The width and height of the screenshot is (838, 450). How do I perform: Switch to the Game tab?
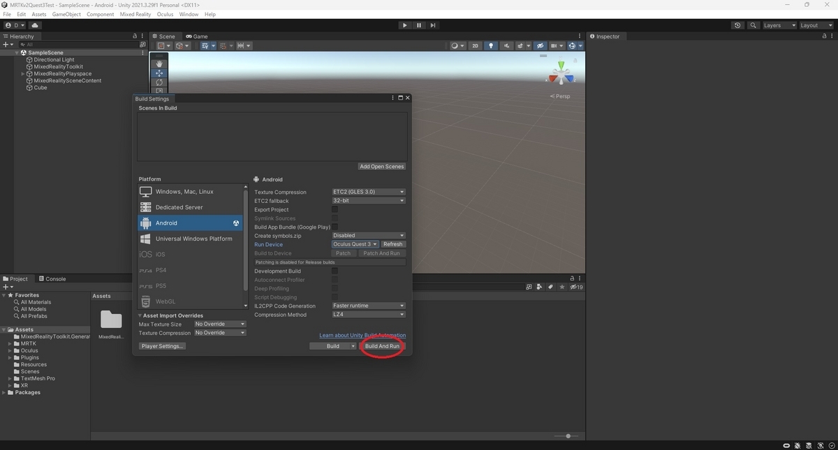(x=197, y=36)
